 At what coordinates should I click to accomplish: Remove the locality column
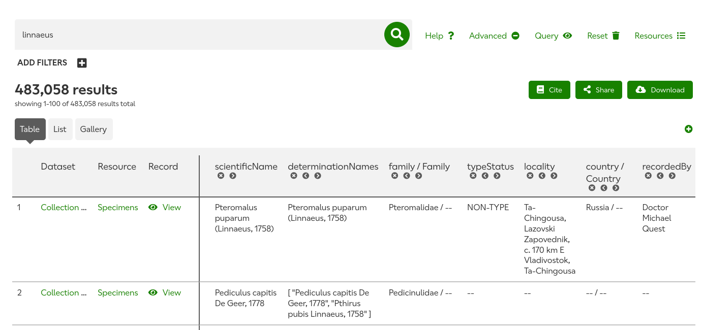530,176
